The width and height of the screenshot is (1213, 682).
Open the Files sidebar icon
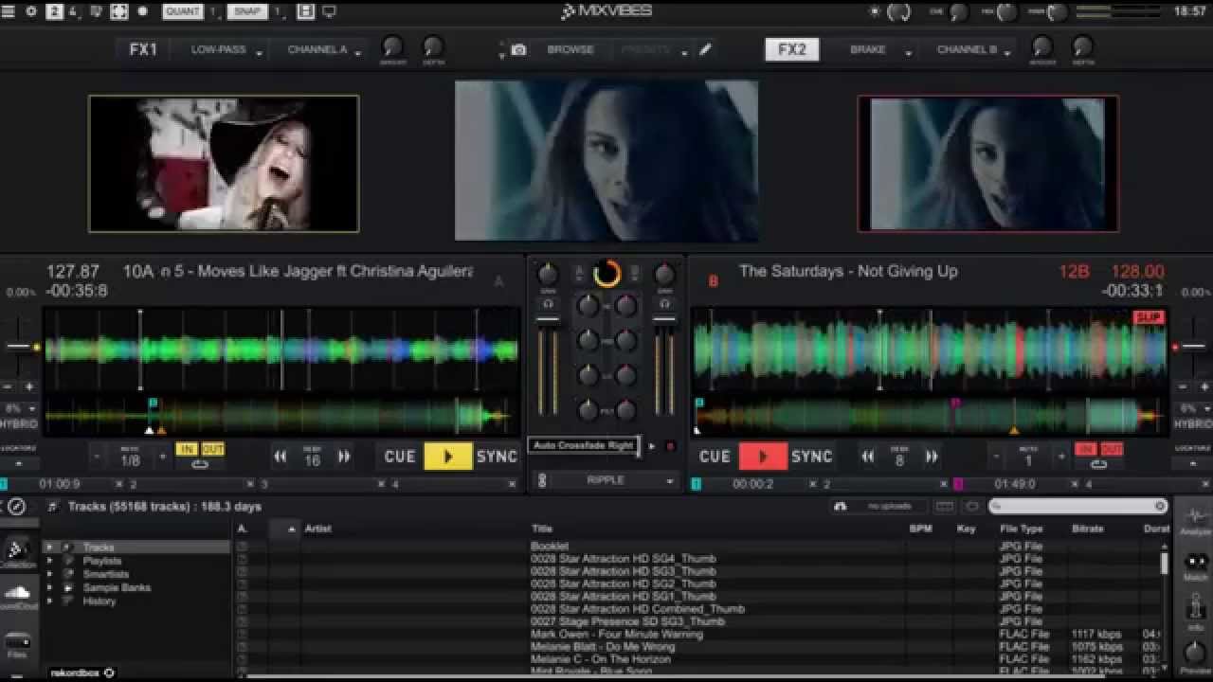coord(17,646)
